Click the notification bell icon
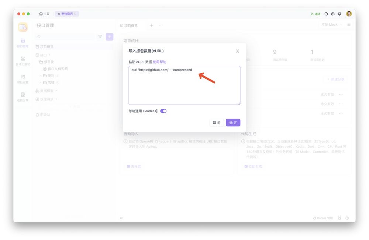The image size is (369, 240). (339, 14)
